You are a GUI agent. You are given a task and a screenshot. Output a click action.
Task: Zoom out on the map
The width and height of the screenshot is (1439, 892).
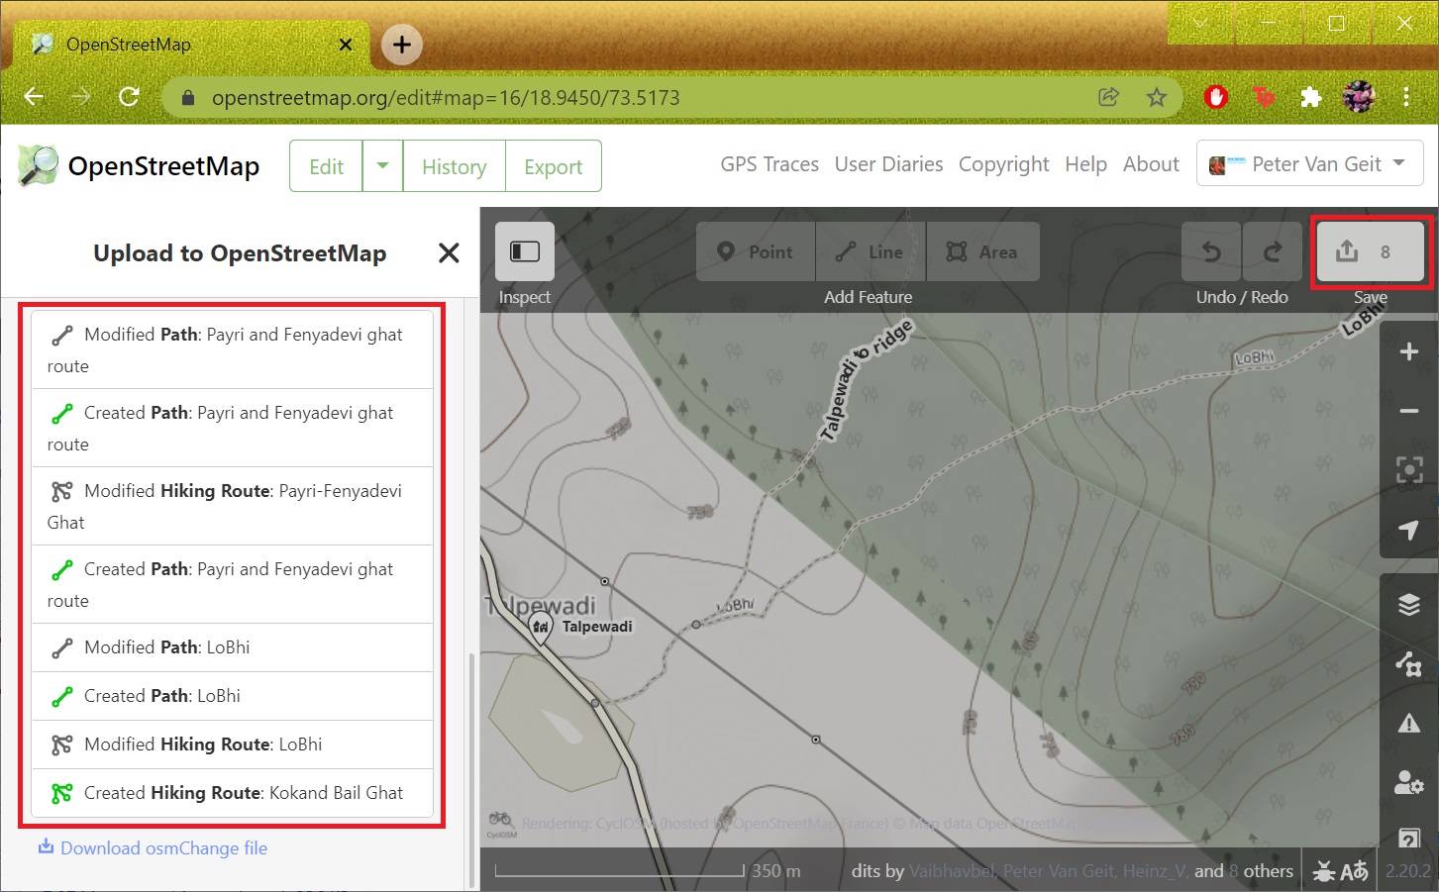1408,411
